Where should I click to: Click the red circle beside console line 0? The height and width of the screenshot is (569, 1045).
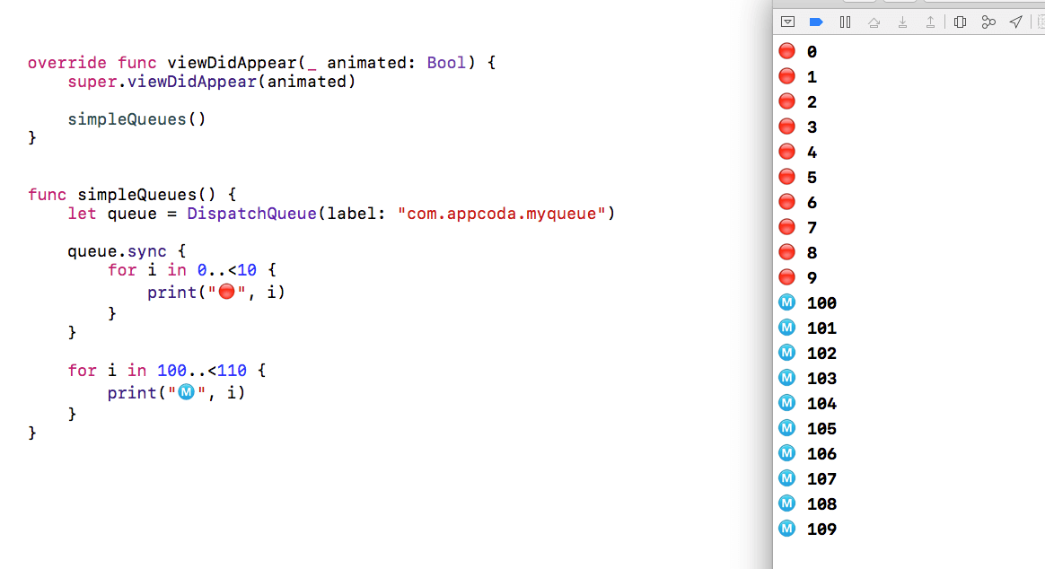786,51
